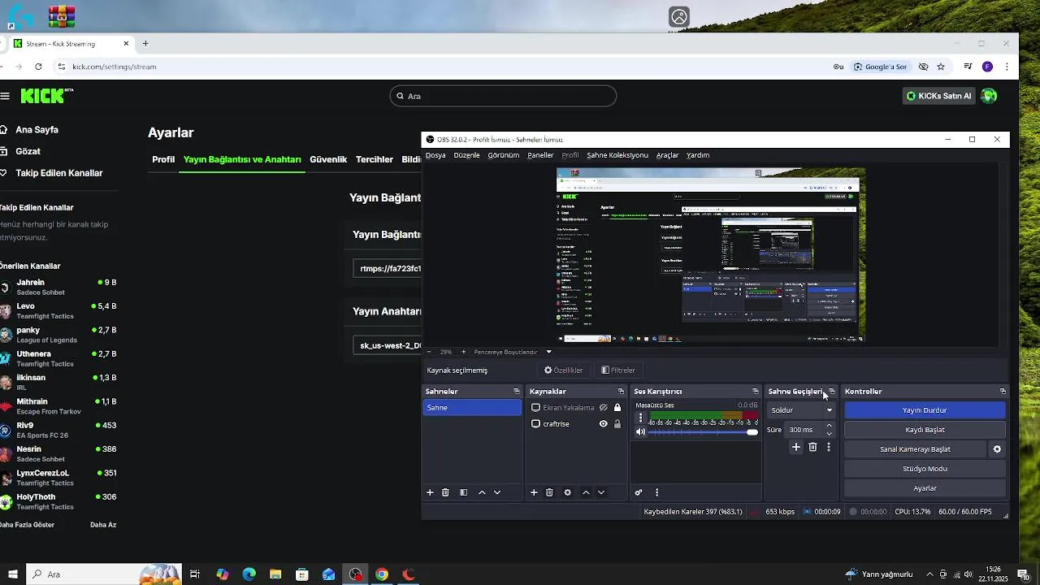The height and width of the screenshot is (585, 1040).
Task: Reload the Chrome page
Action: coord(38,67)
